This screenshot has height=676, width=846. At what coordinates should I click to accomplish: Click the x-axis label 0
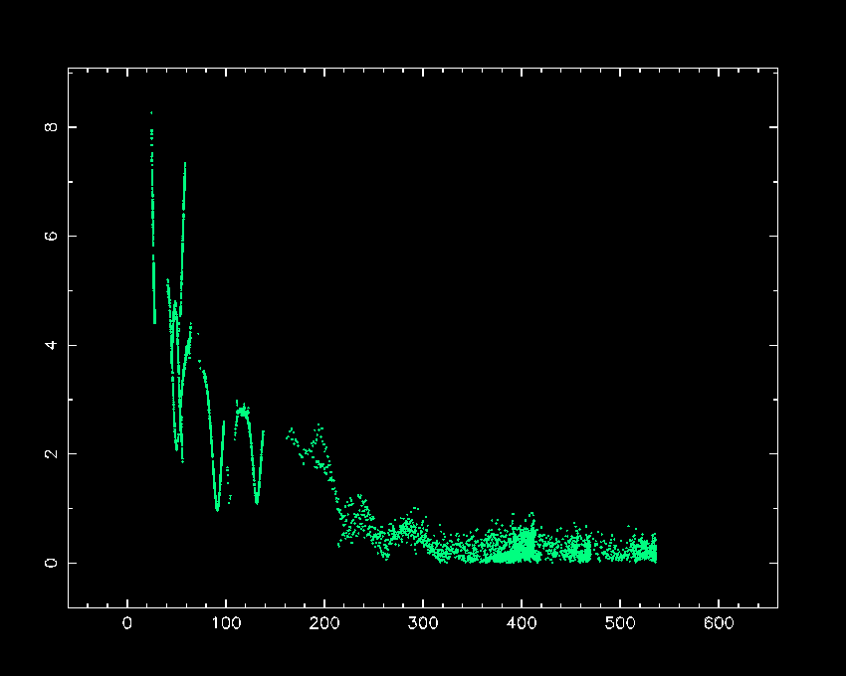pos(127,623)
